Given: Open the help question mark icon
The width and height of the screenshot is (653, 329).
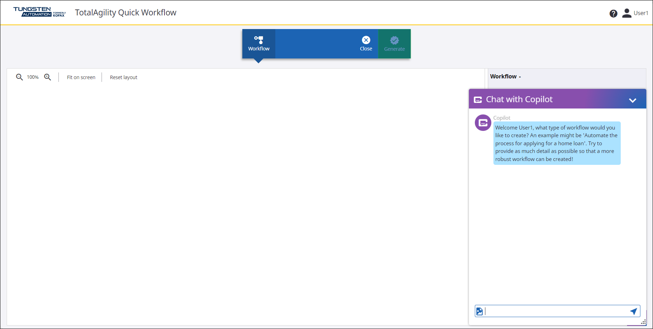Looking at the screenshot, I should [x=613, y=14].
